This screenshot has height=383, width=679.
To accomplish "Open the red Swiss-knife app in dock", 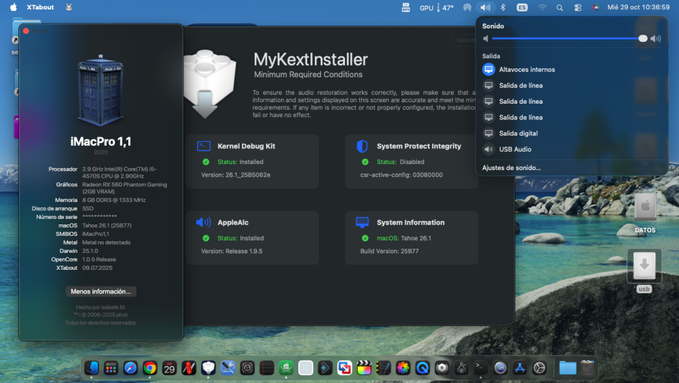I will [x=189, y=368].
